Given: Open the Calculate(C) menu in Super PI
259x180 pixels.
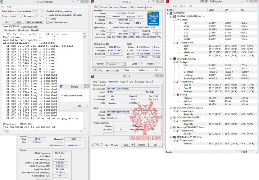Looking at the screenshot, I should coord(9,30).
